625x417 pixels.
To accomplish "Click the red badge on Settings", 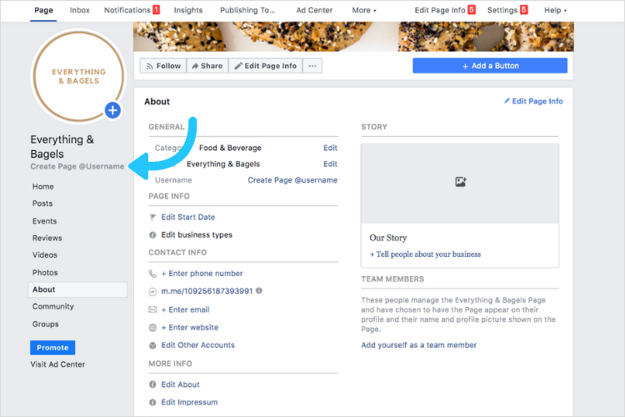I will [524, 9].
